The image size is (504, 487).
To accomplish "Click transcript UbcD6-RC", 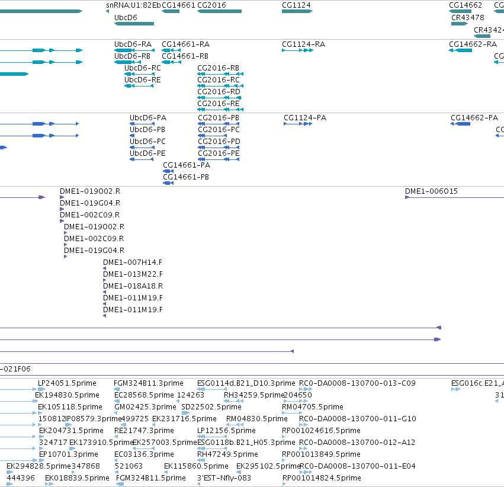I will [x=140, y=74].
